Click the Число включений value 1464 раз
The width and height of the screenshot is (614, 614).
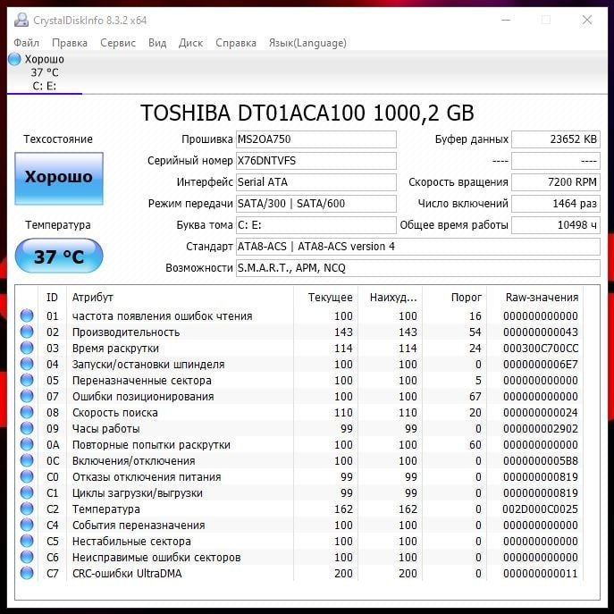click(x=556, y=204)
